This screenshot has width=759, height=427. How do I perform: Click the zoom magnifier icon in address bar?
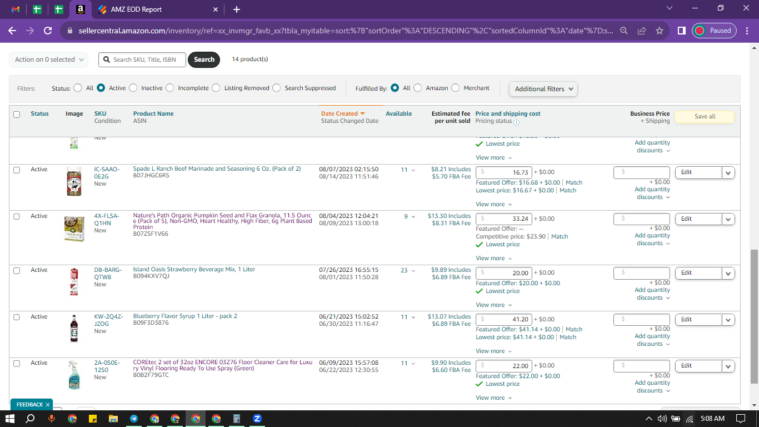[624, 31]
